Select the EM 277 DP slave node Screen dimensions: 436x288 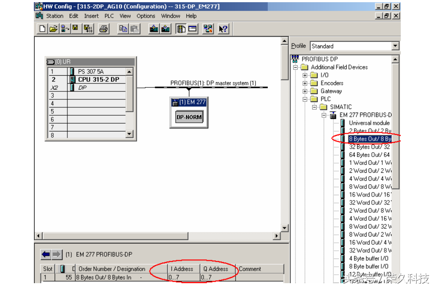[188, 113]
